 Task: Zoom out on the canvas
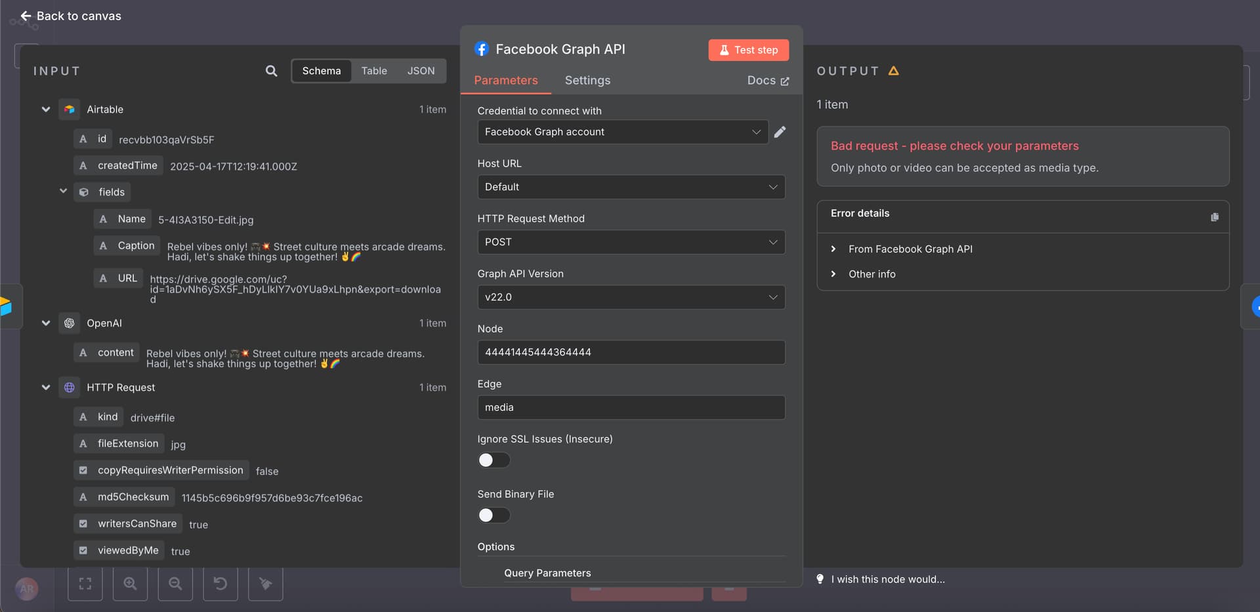point(175,583)
